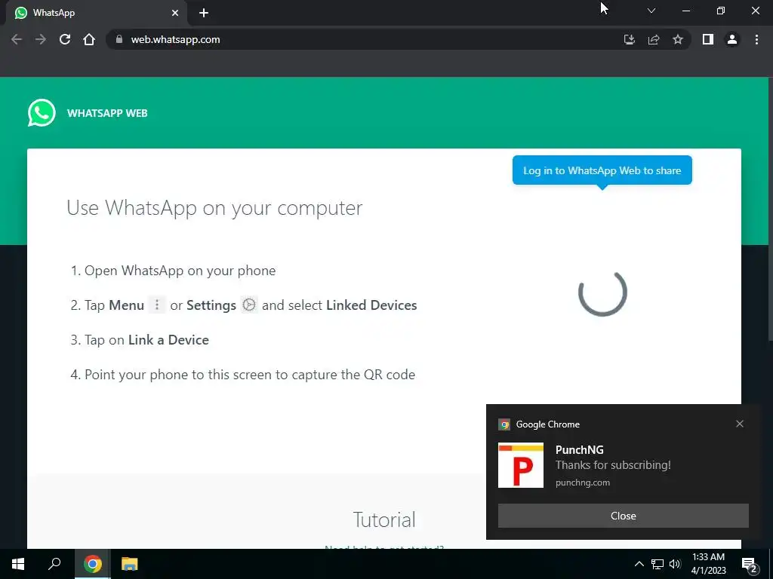This screenshot has width=773, height=579.
Task: Click the WHATSAPP WEB header text
Action: [107, 113]
